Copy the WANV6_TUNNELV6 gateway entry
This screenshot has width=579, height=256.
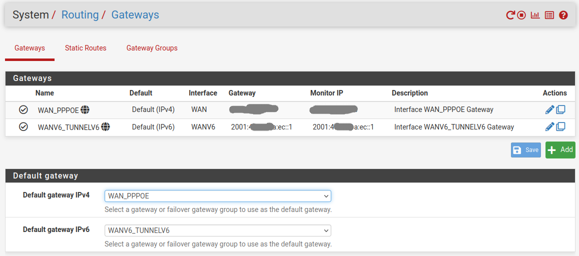(x=561, y=127)
